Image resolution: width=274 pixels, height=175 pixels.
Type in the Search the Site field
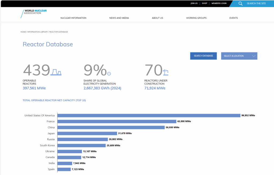pos(256,3)
